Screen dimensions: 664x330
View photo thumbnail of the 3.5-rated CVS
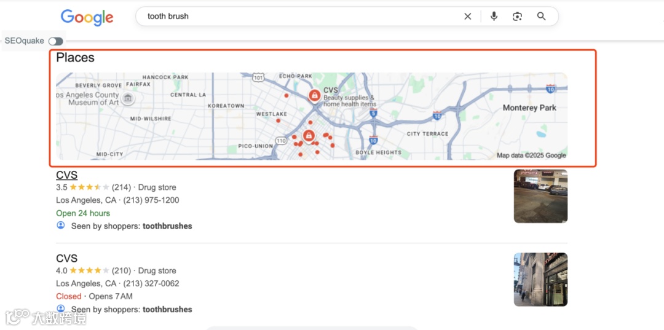pyautogui.click(x=540, y=196)
